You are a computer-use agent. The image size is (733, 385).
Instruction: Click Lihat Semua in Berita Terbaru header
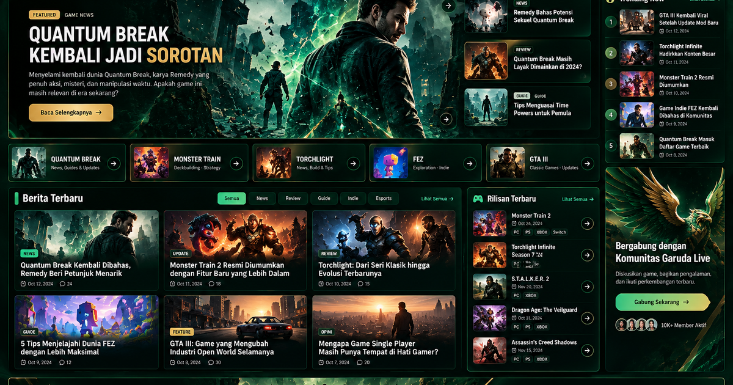click(x=437, y=199)
